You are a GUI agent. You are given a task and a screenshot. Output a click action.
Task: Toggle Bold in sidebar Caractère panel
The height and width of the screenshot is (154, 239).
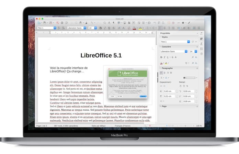161,57
